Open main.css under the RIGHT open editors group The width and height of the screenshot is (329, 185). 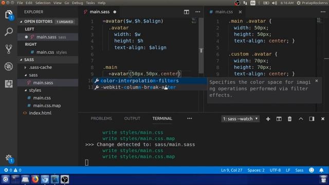(48, 52)
